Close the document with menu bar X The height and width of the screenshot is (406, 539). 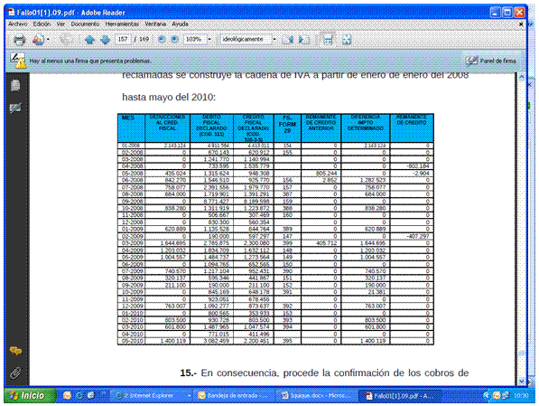pyautogui.click(x=521, y=24)
